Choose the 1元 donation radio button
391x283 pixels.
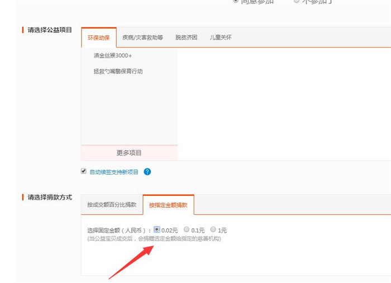(x=213, y=229)
